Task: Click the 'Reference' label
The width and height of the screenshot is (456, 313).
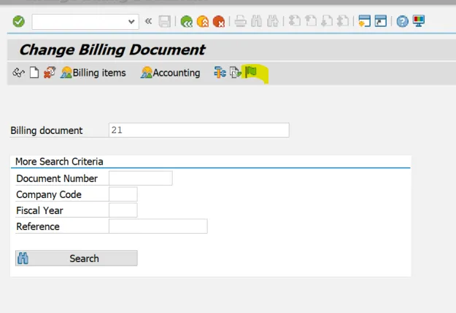Action: (38, 226)
